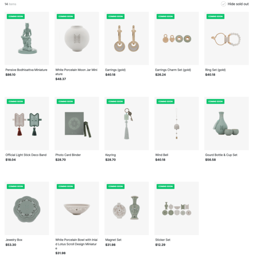Open the Sticker Set title link

tap(163, 240)
